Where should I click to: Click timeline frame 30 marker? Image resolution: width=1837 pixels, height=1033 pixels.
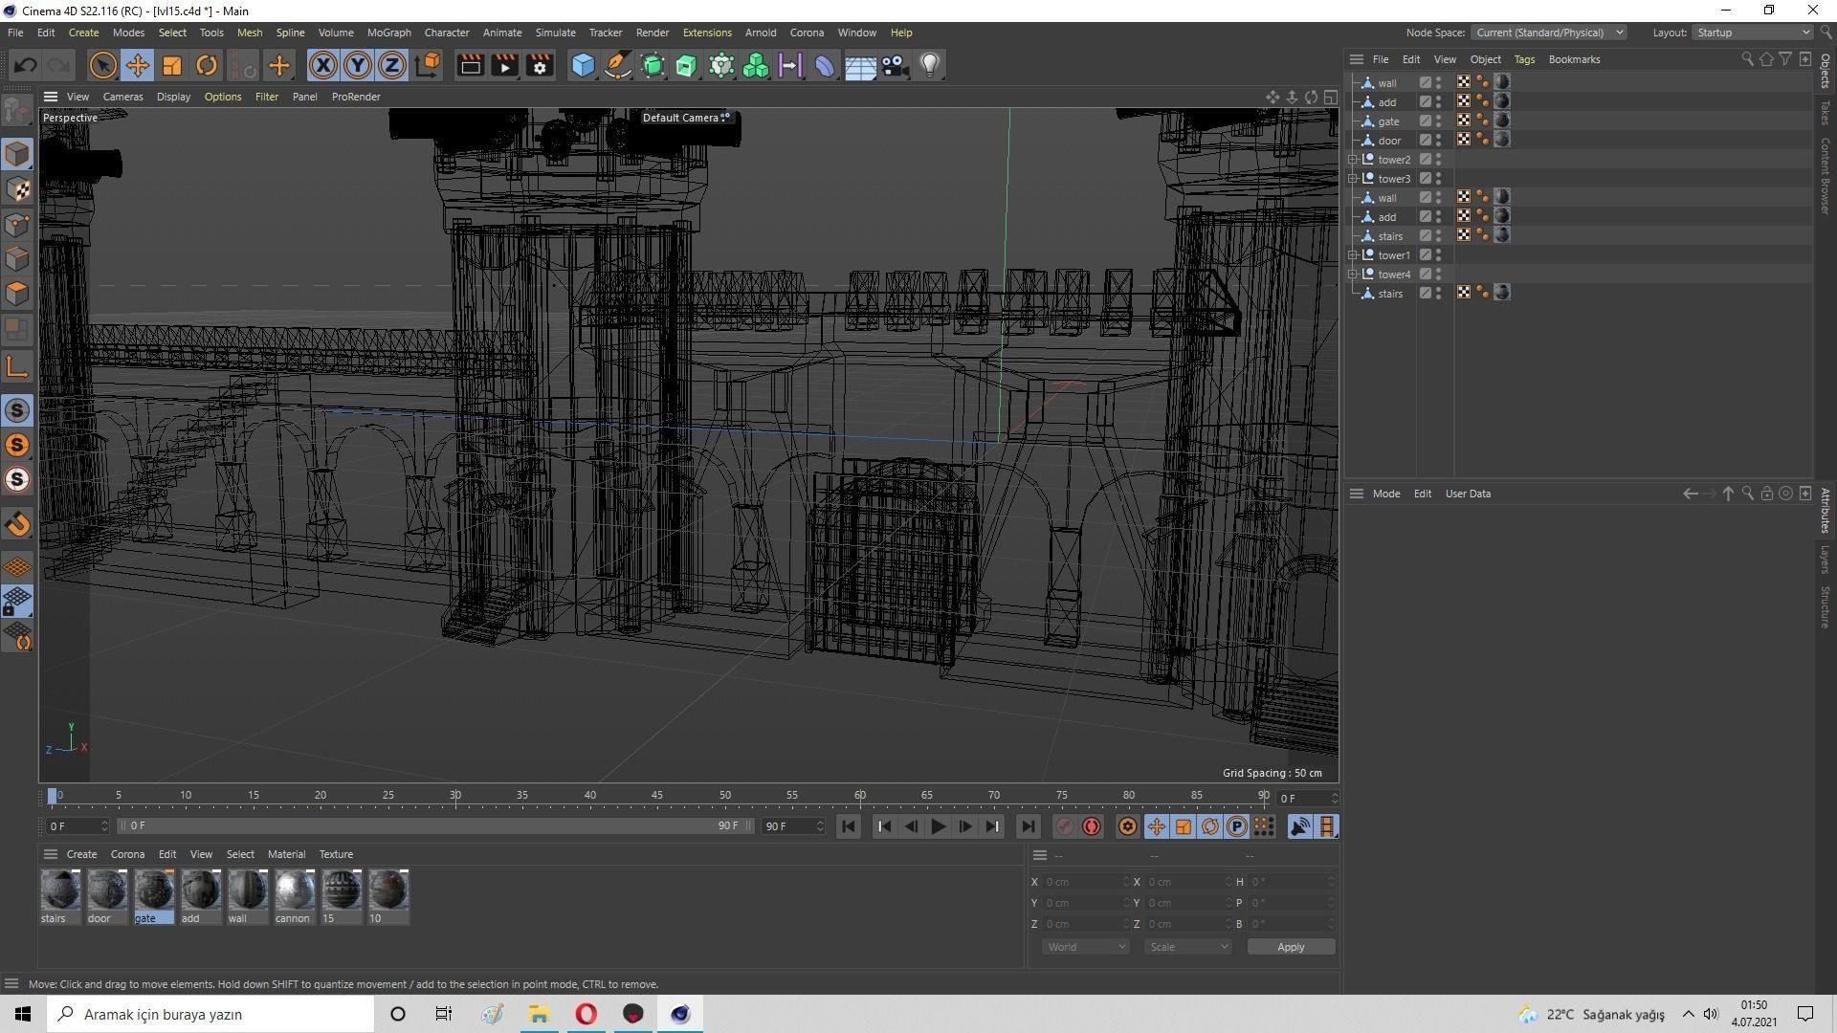pyautogui.click(x=455, y=796)
